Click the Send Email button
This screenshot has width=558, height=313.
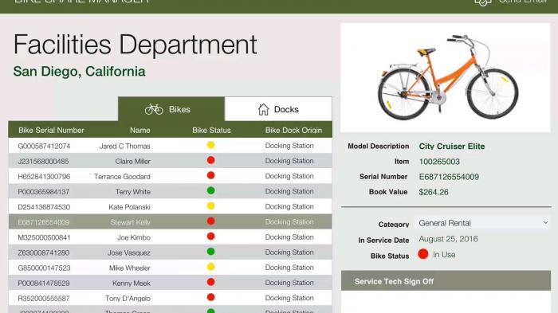[x=512, y=2]
